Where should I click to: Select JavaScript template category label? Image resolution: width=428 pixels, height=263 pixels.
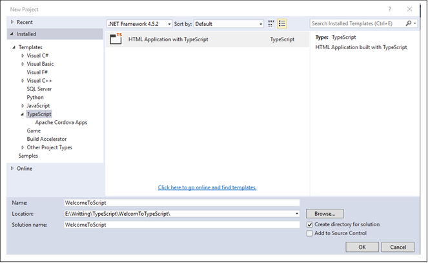[x=38, y=105]
